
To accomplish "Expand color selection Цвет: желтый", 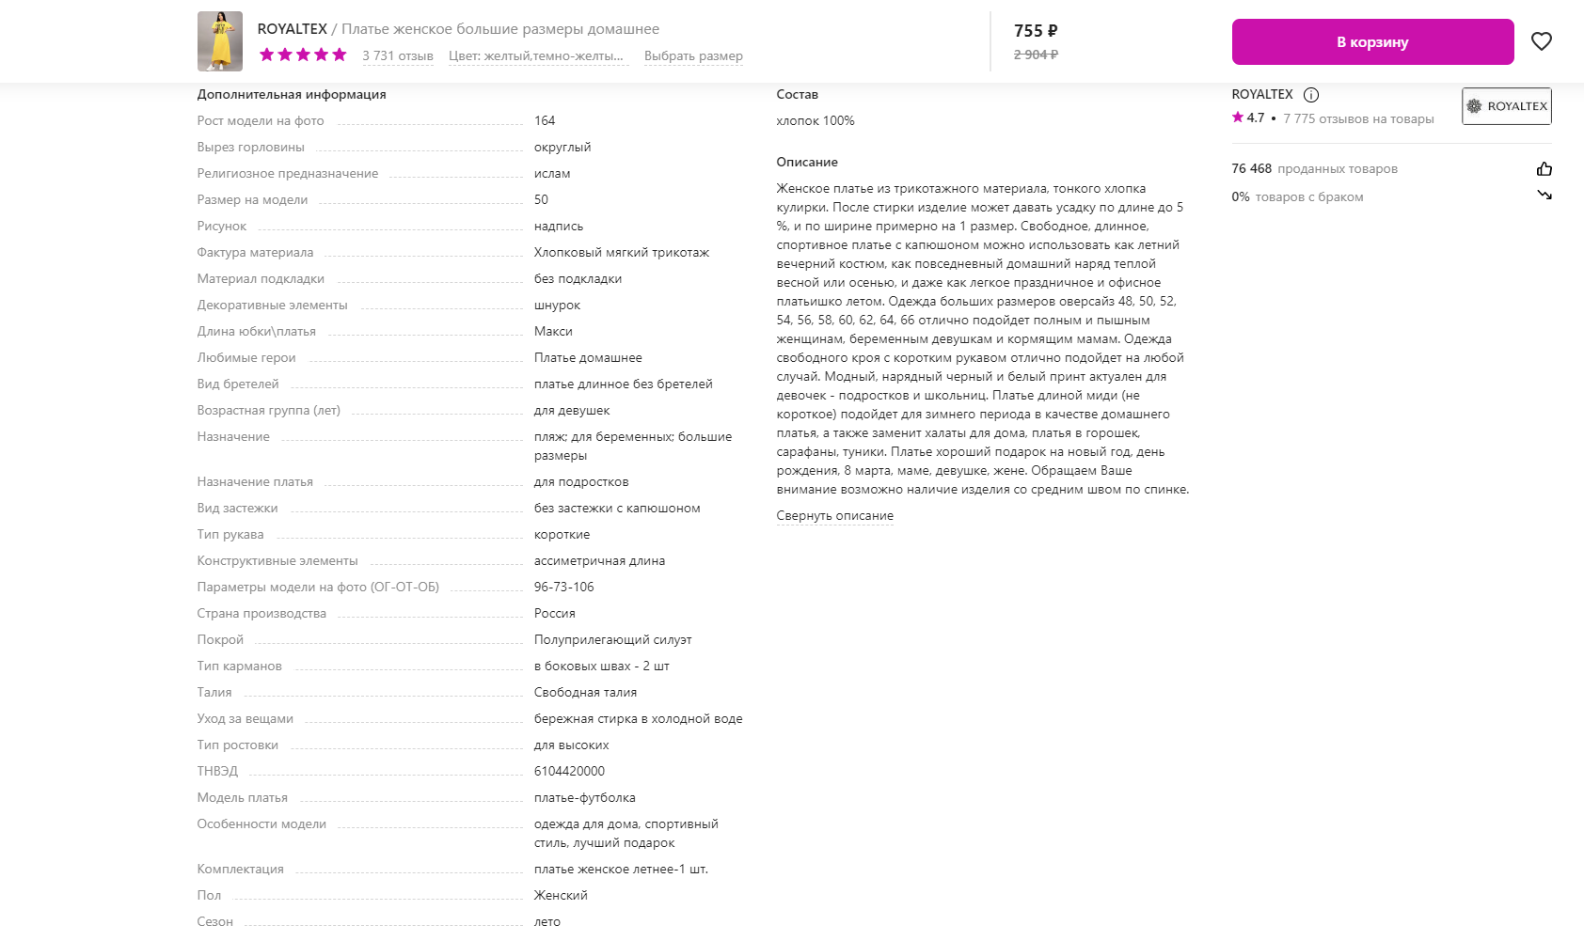I will coord(536,55).
